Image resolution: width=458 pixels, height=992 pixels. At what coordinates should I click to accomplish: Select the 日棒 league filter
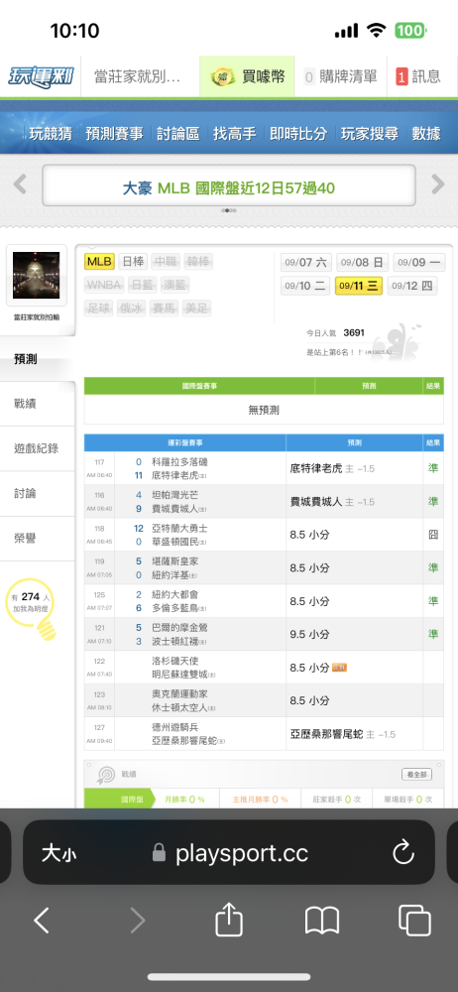click(x=133, y=261)
